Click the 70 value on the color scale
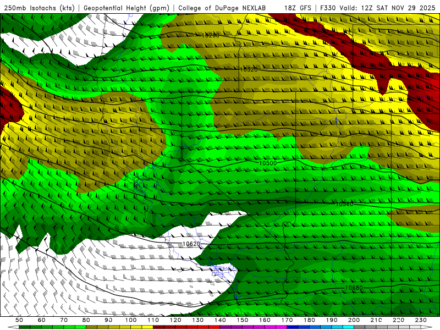The width and height of the screenshot is (440, 330). [x=64, y=320]
